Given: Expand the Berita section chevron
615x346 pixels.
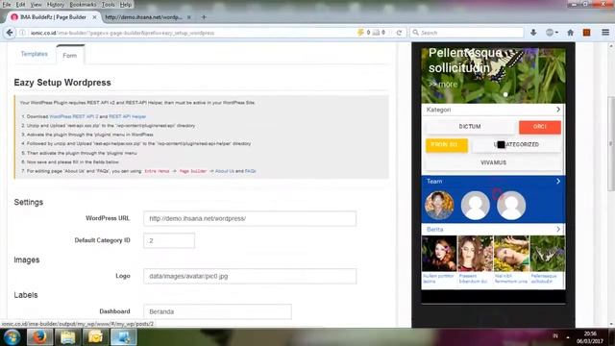Looking at the screenshot, I should (558, 229).
